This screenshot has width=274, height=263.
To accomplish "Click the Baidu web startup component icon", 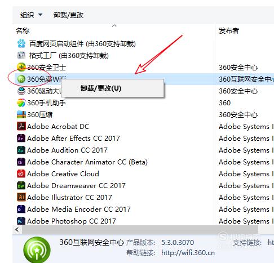I will coord(21,43).
